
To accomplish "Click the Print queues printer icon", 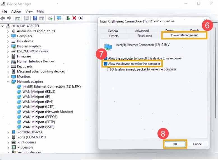I will point(14,142).
